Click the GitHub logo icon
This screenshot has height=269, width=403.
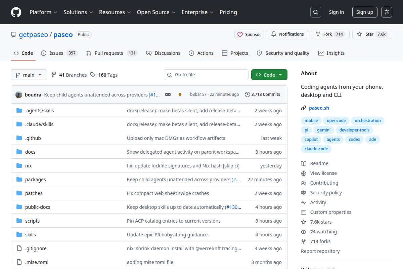pos(16,12)
